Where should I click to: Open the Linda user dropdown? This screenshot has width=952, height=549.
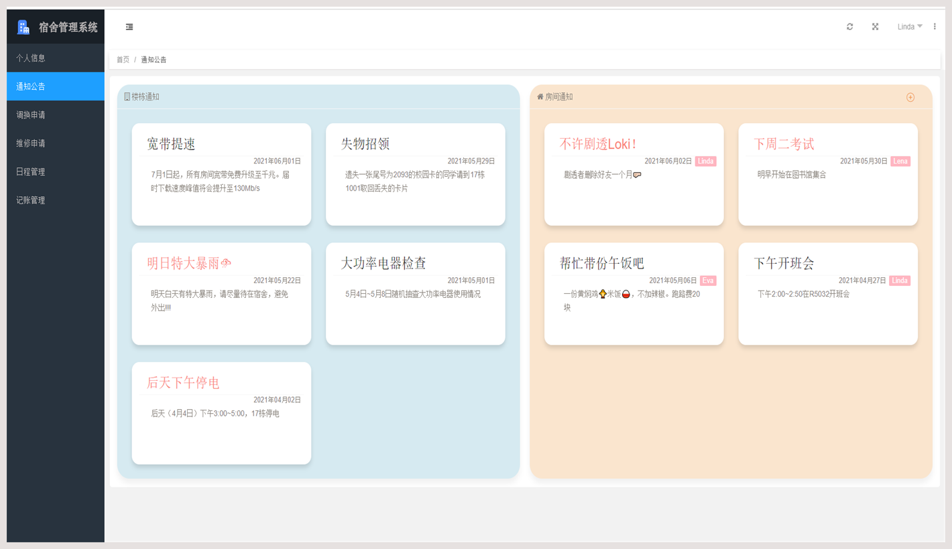[909, 27]
